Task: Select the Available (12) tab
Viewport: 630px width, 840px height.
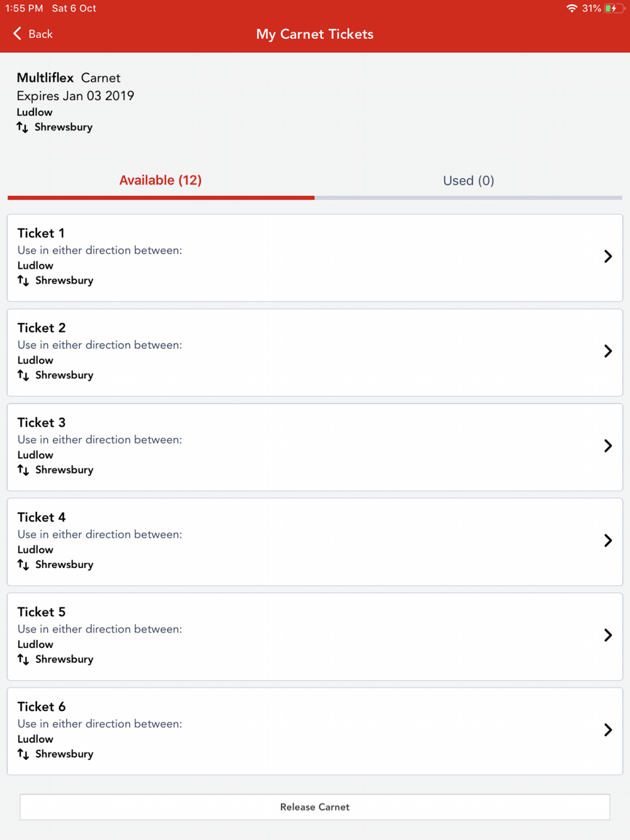Action: tap(161, 180)
